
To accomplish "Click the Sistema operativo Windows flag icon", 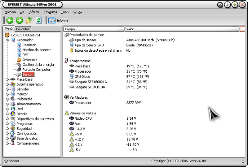I will tap(13, 84).
